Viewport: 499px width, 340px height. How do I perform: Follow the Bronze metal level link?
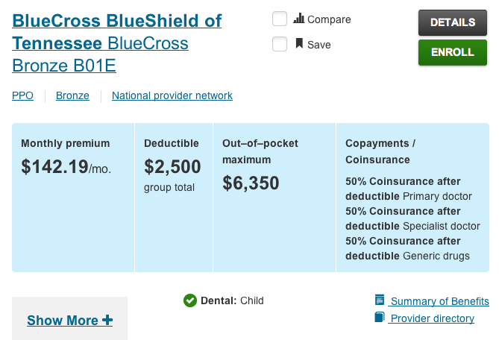tap(72, 95)
